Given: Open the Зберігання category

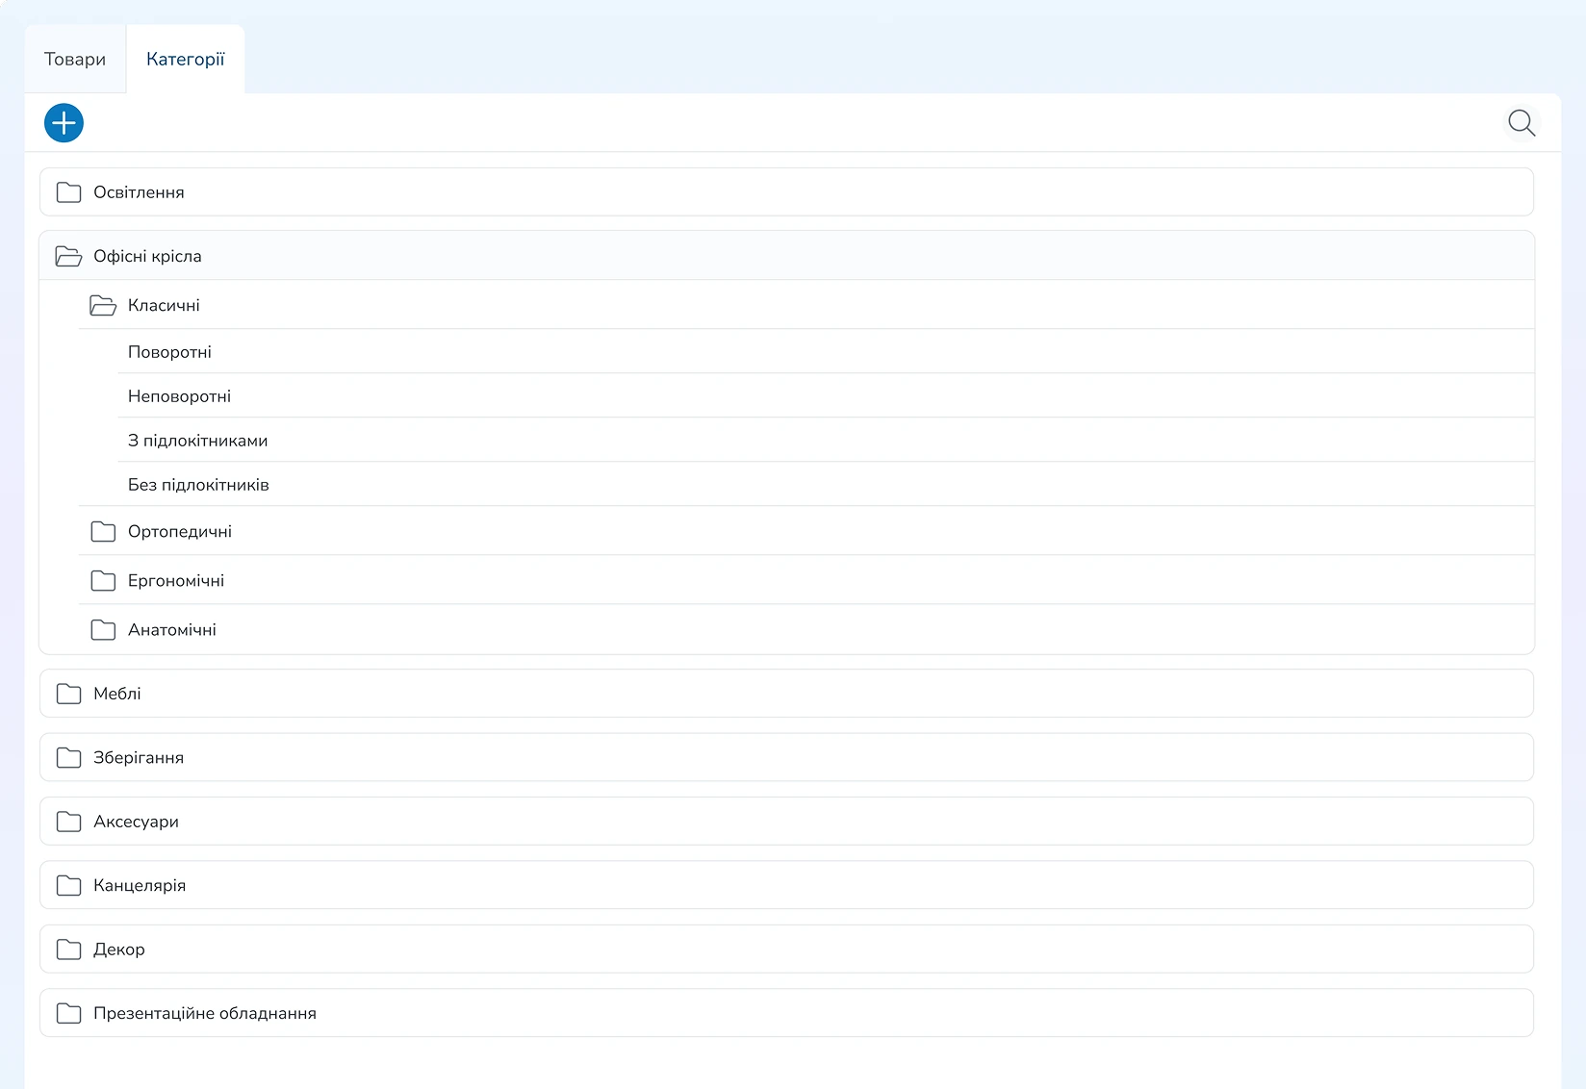Looking at the screenshot, I should pyautogui.click(x=786, y=757).
